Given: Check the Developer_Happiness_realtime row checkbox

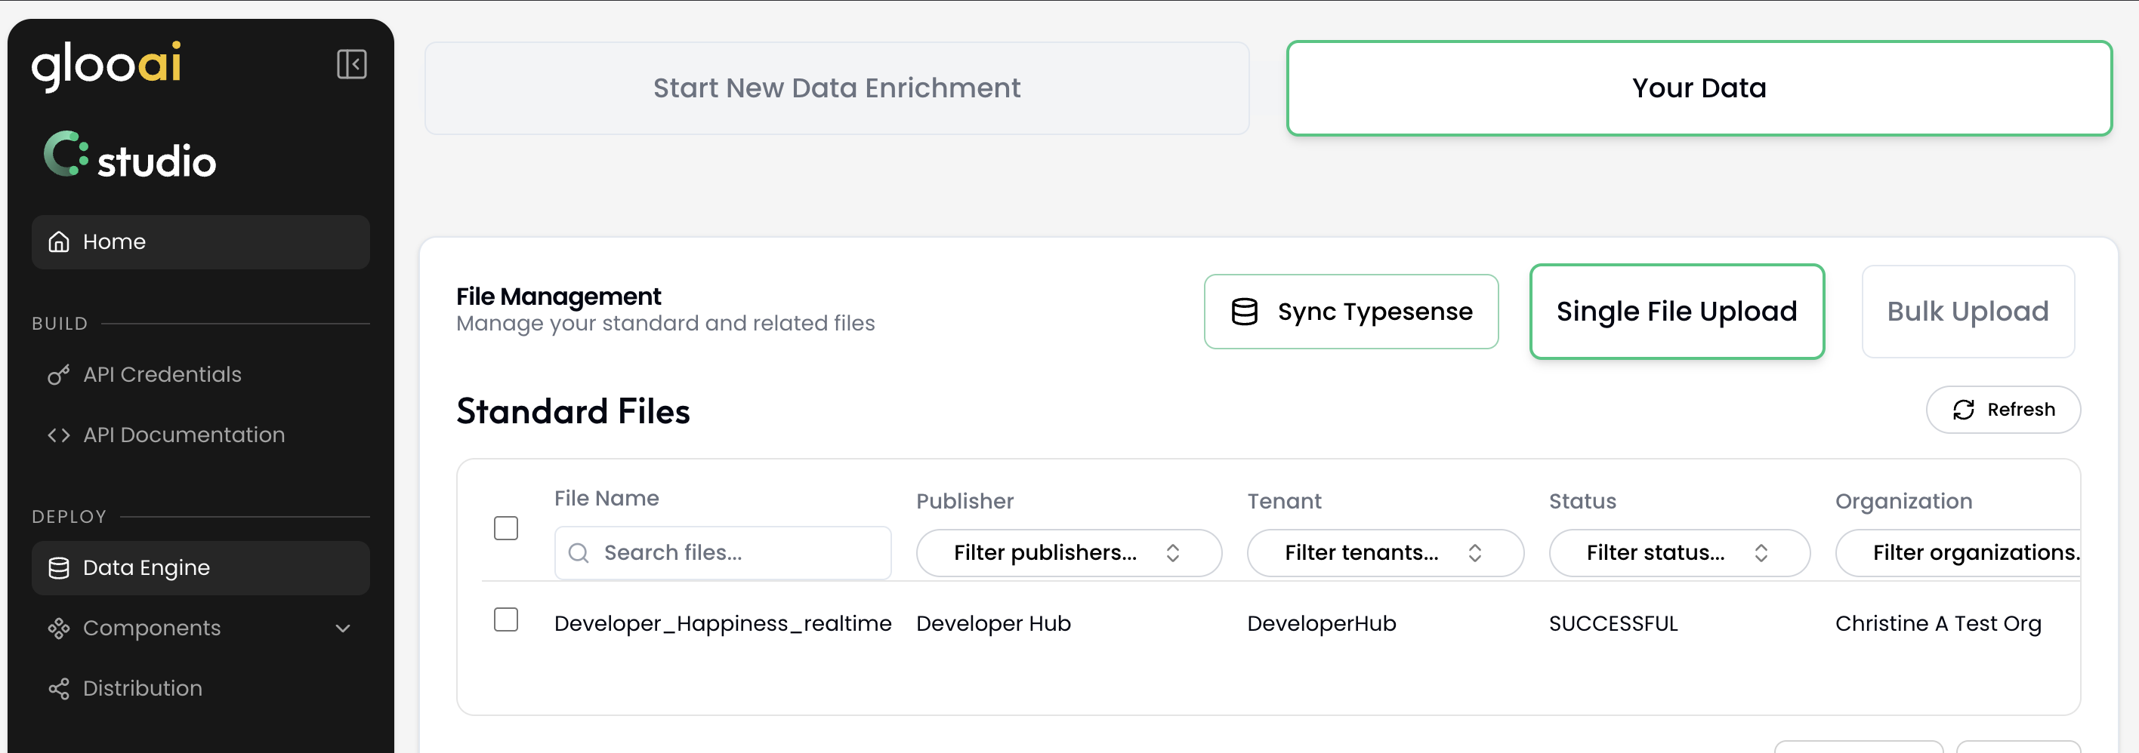Looking at the screenshot, I should coord(506,619).
